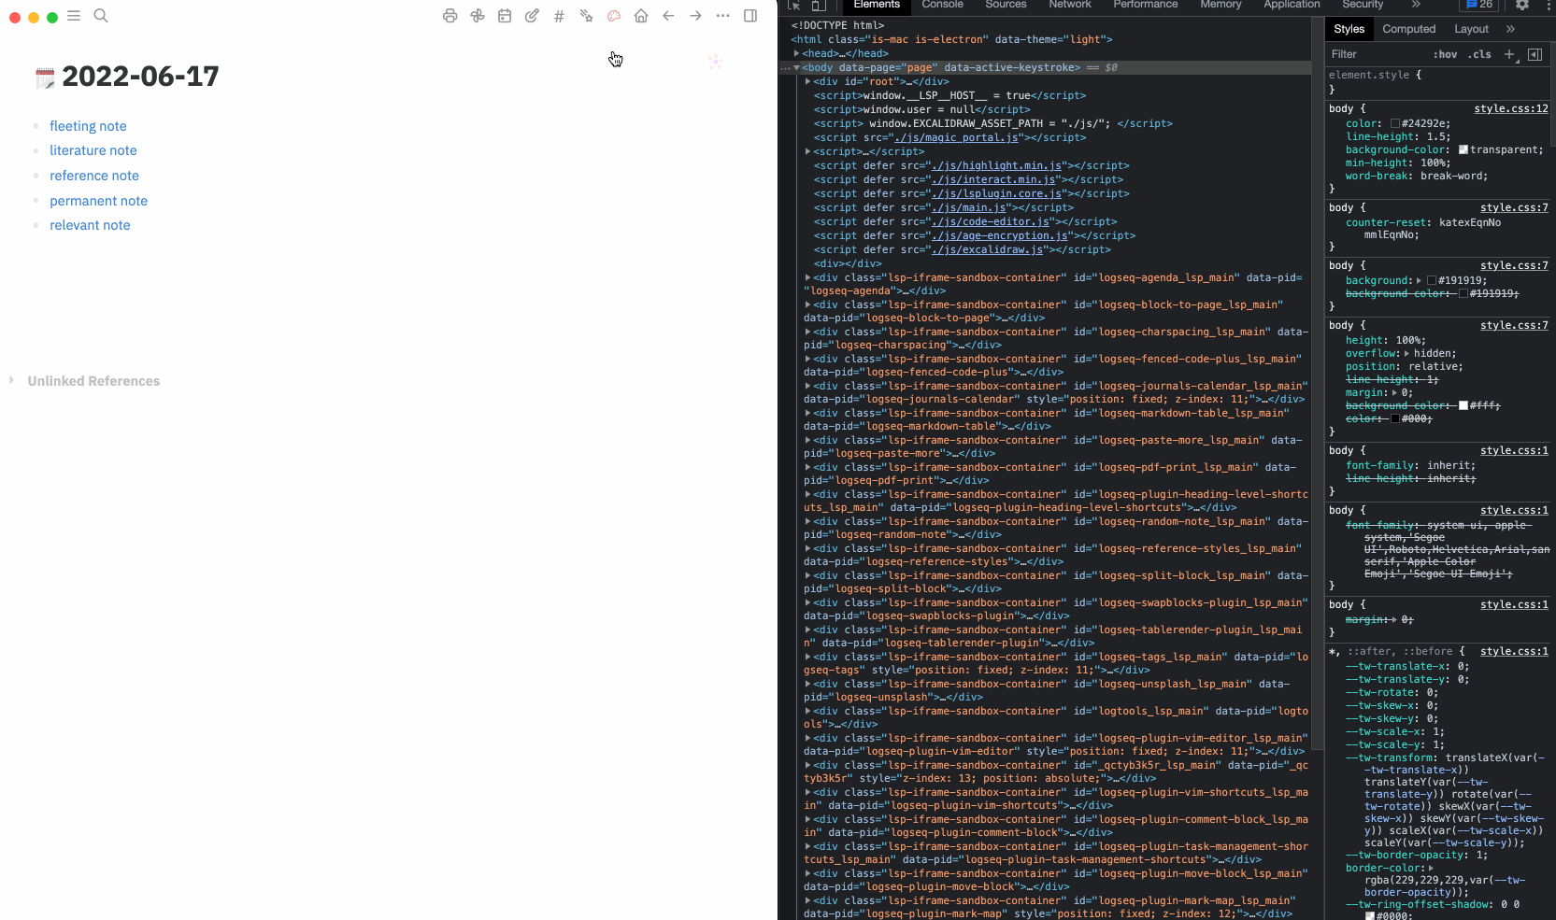Click the hashtag tags icon
This screenshot has height=920, width=1556.
click(x=559, y=16)
